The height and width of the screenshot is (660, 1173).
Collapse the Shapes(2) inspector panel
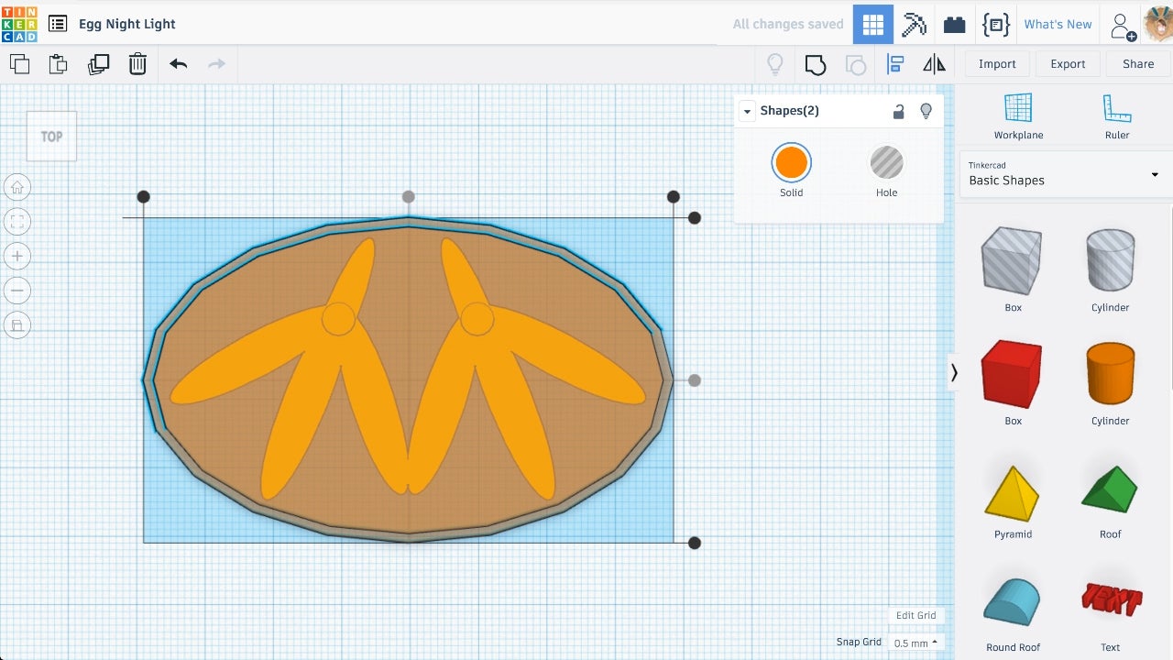click(748, 111)
